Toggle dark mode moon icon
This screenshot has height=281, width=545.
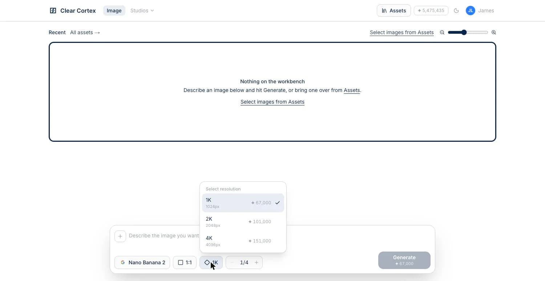456,11
